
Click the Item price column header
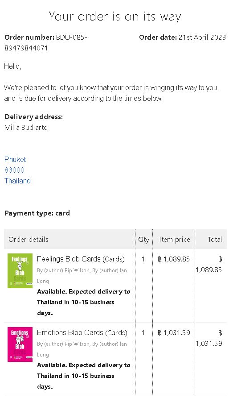pos(175,239)
